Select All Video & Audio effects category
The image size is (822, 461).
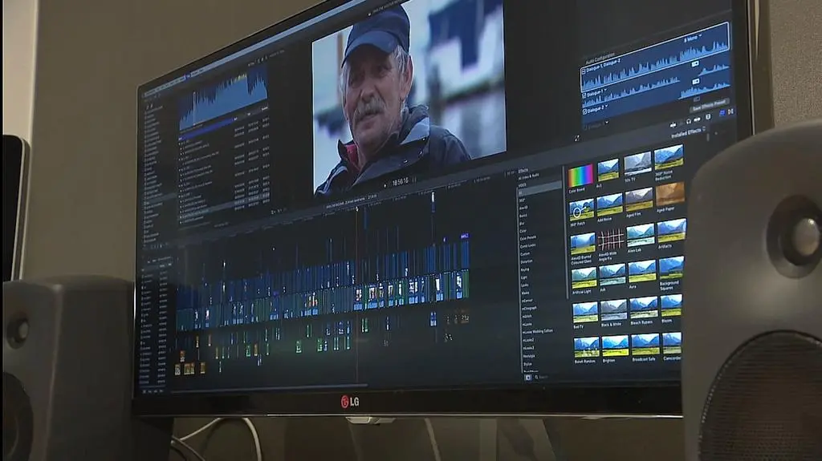coord(529,176)
